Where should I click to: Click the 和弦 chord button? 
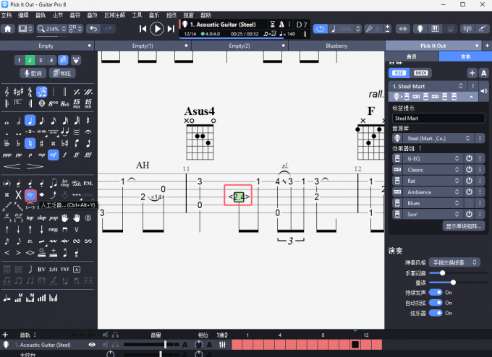tap(62, 73)
